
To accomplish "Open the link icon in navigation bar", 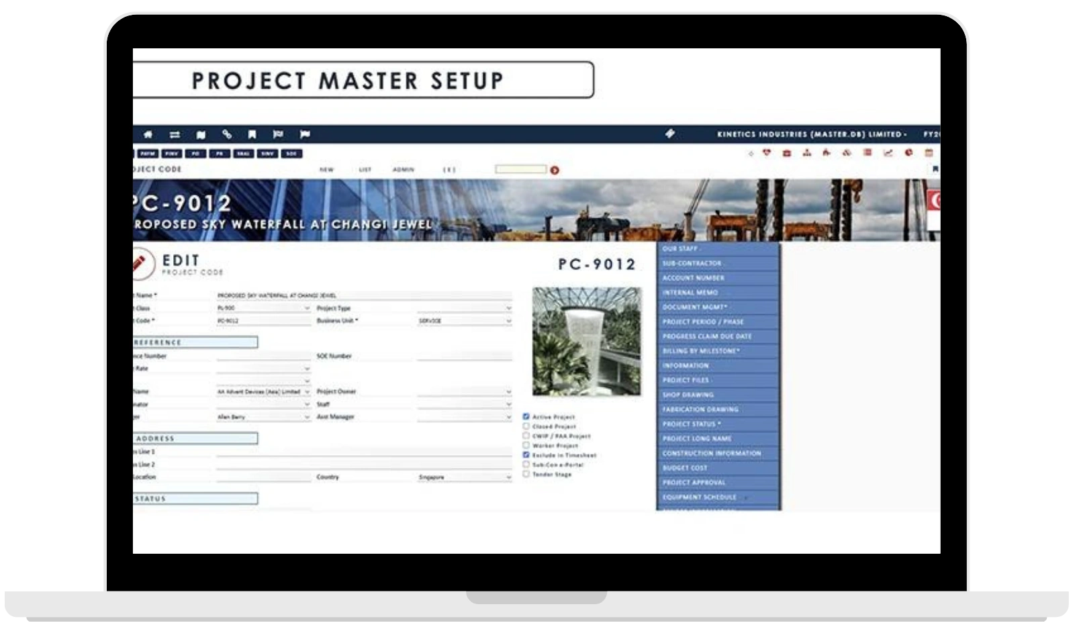I will [226, 134].
